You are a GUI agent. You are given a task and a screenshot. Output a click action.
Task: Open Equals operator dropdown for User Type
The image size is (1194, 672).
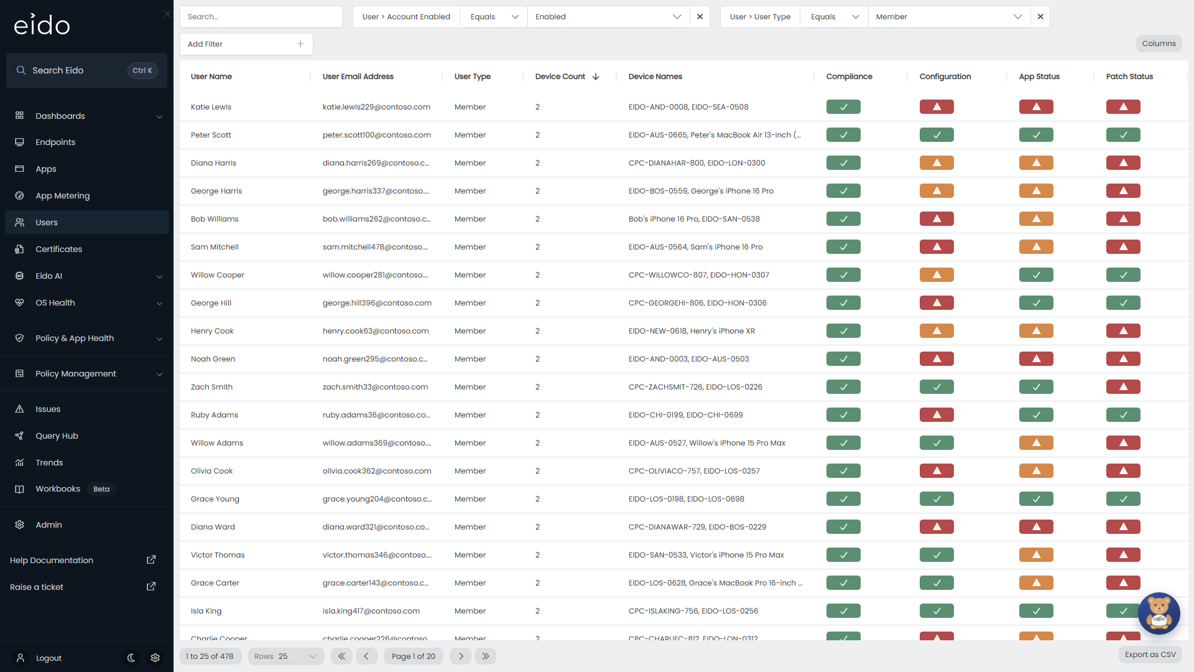coord(835,17)
